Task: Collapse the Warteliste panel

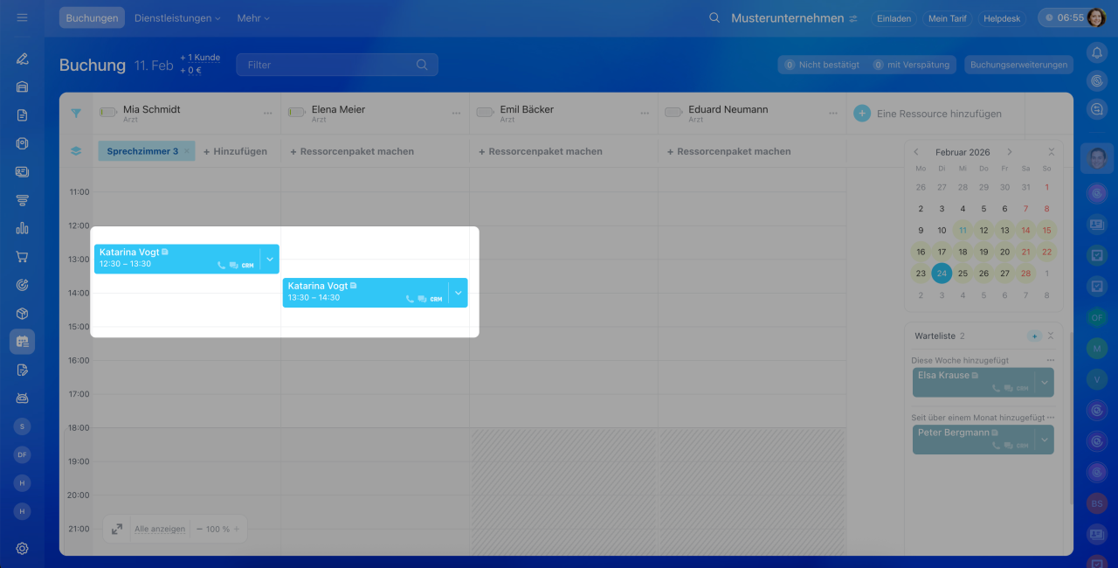Action: coord(1051,336)
